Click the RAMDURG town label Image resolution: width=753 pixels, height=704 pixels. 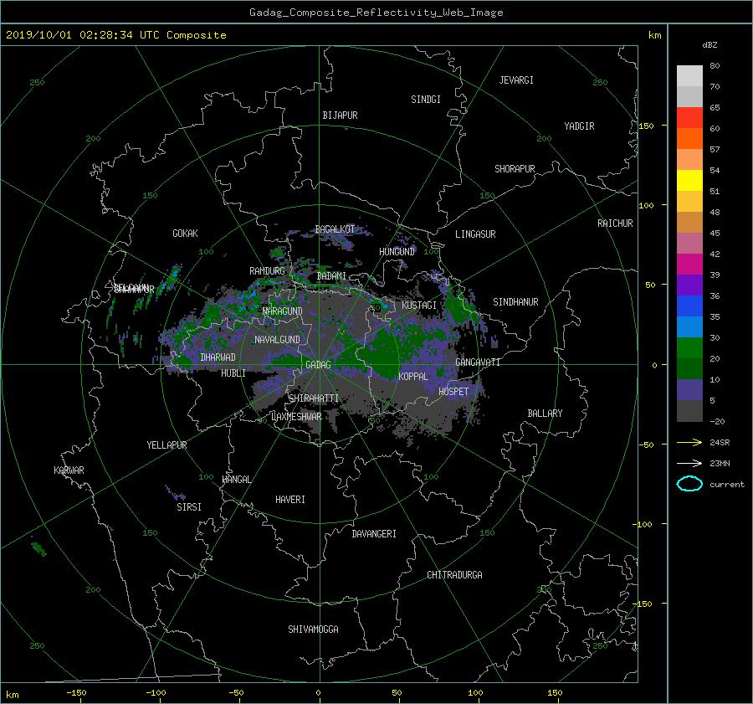(x=267, y=271)
